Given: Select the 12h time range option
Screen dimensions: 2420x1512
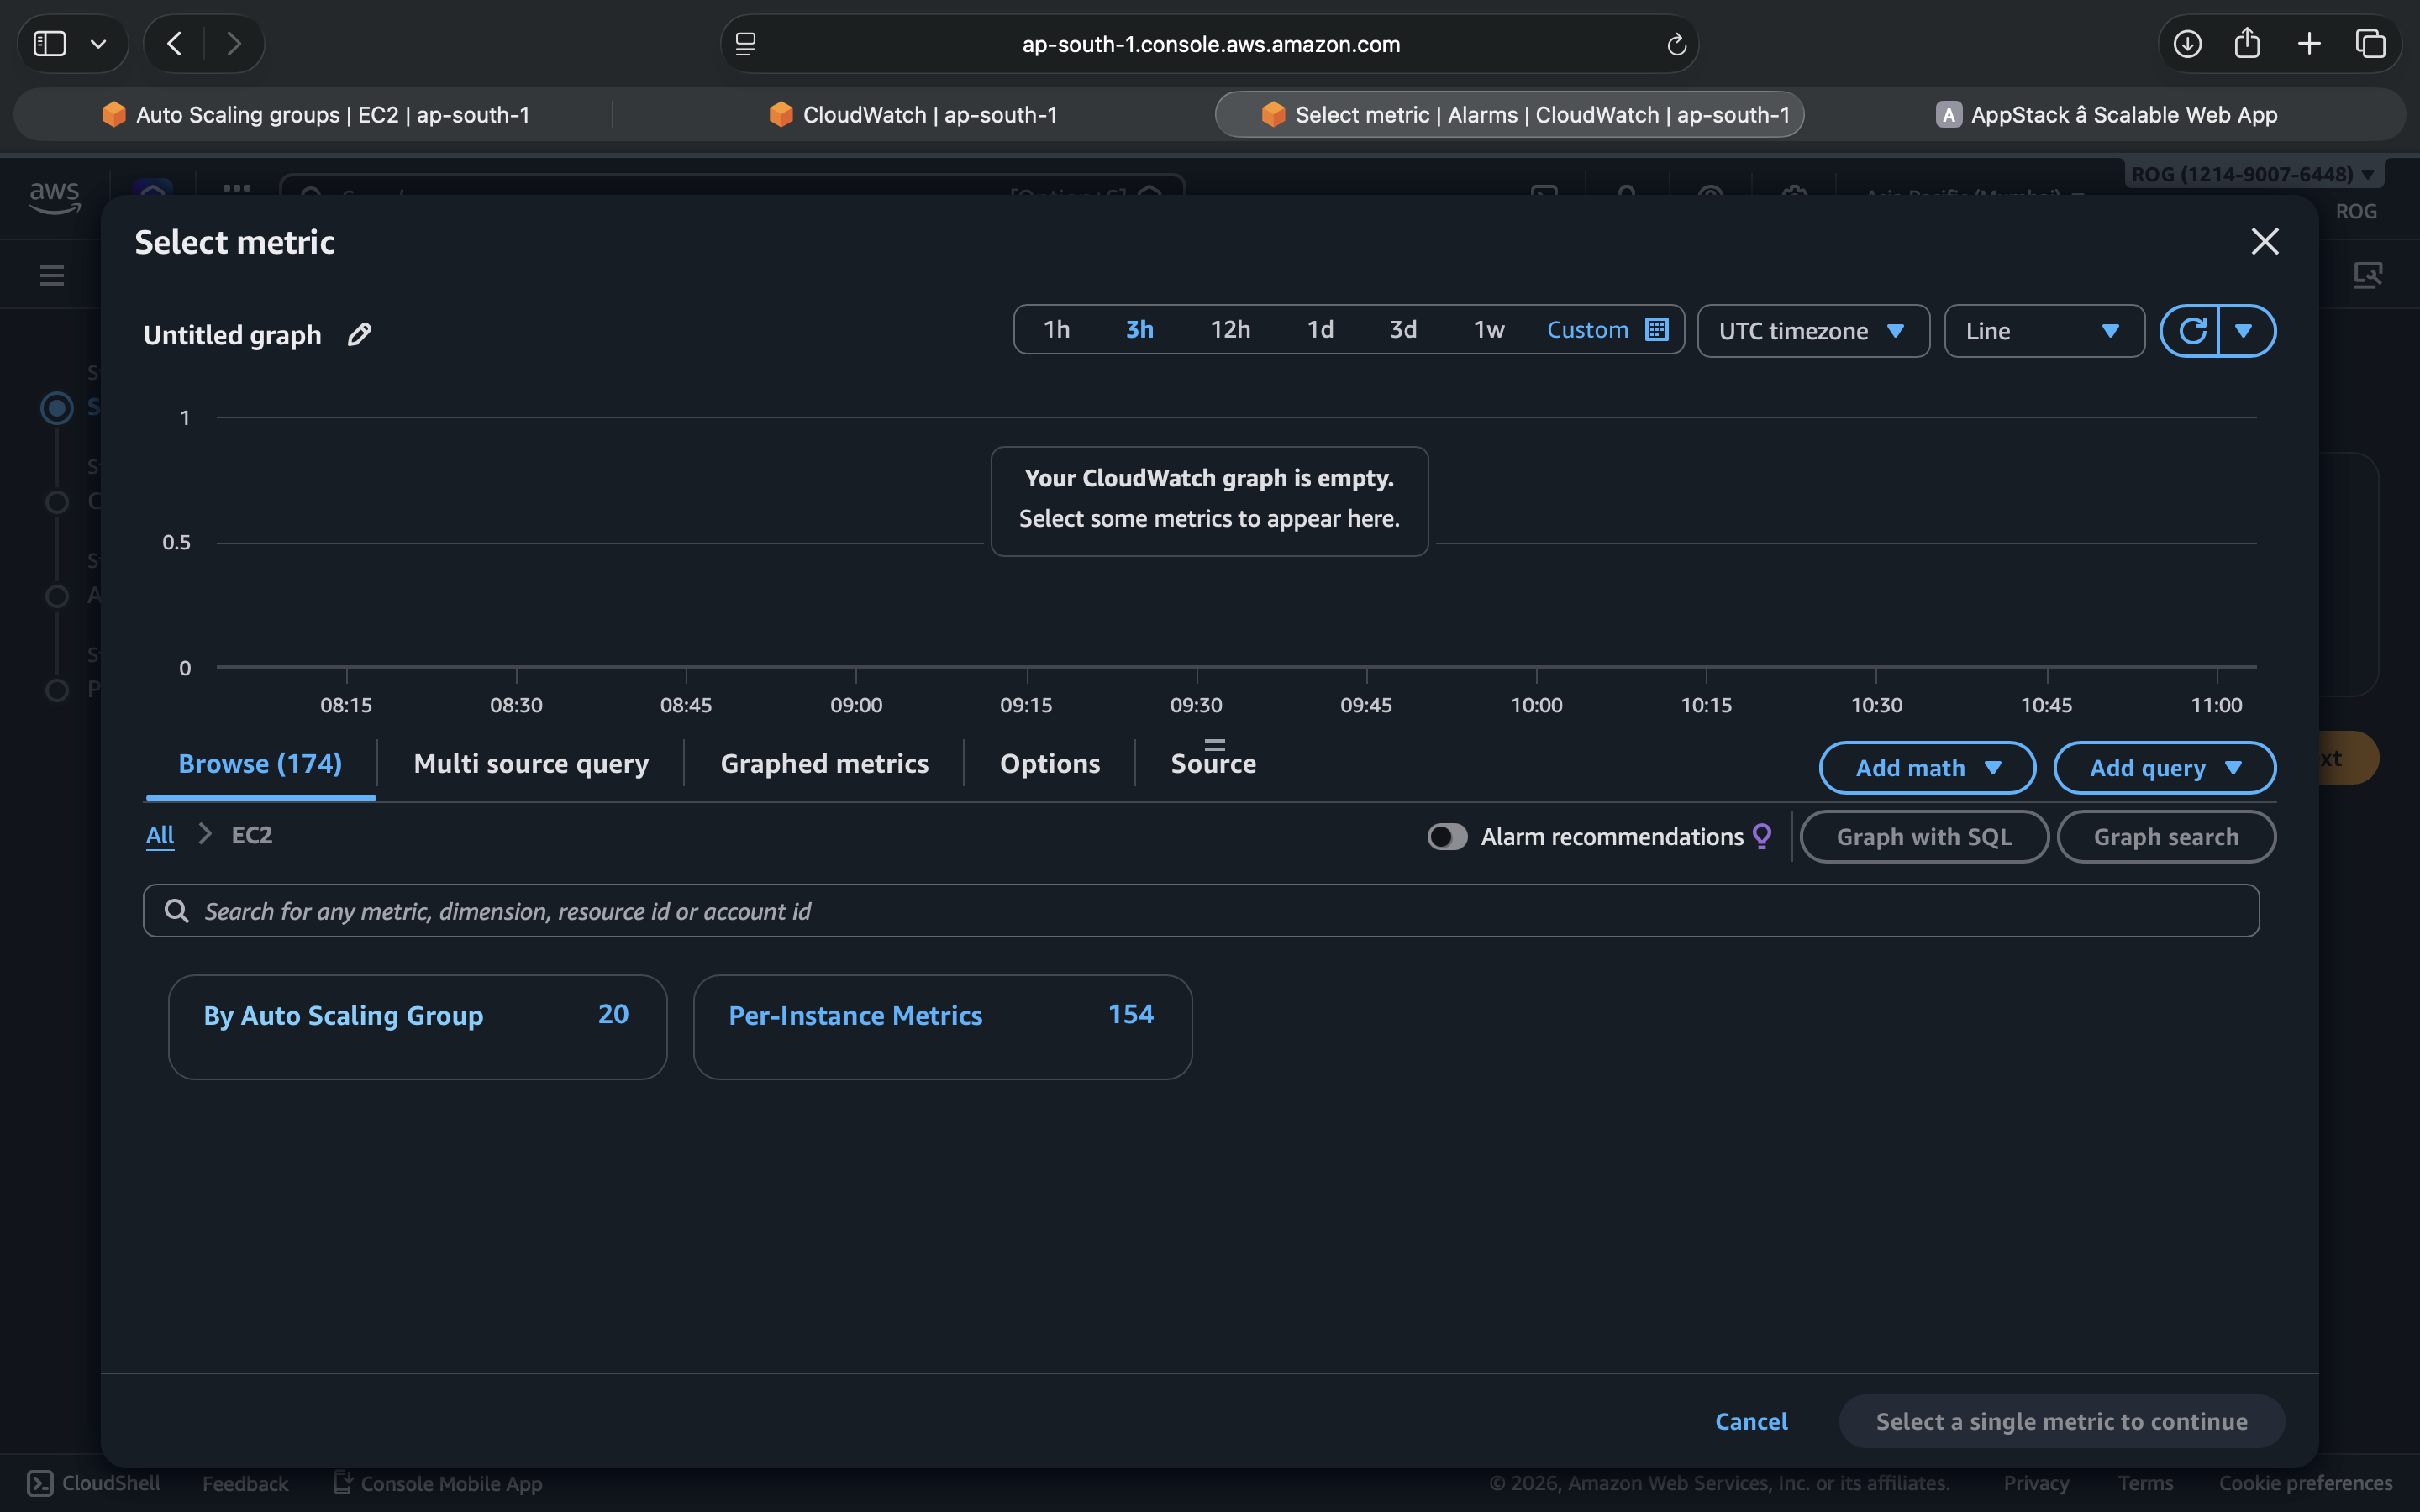Looking at the screenshot, I should [1230, 330].
